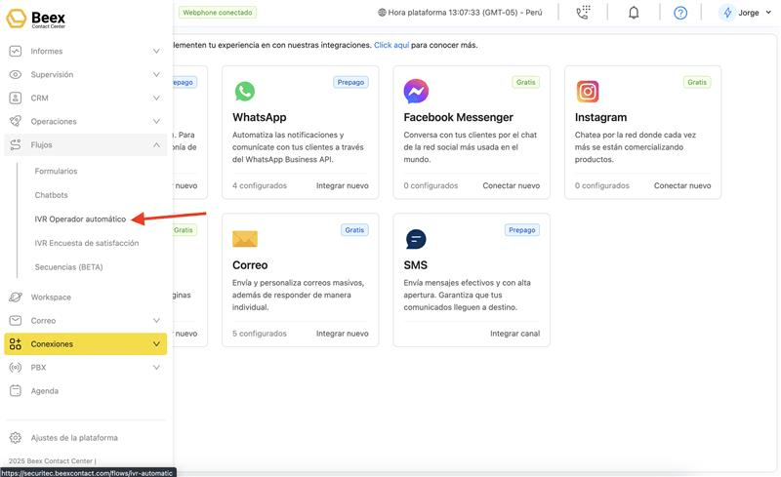Click the phone dialpad icon
Screen dimensions: 781x477
pyautogui.click(x=584, y=13)
